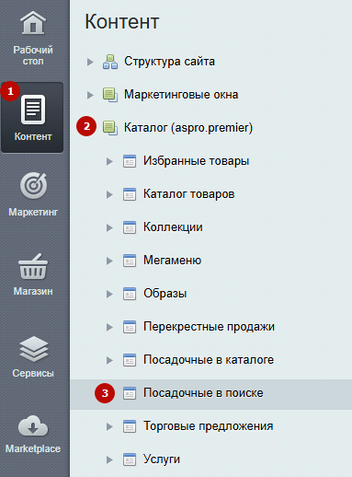
Task: Click the Мегаменю list icon
Action: (130, 261)
